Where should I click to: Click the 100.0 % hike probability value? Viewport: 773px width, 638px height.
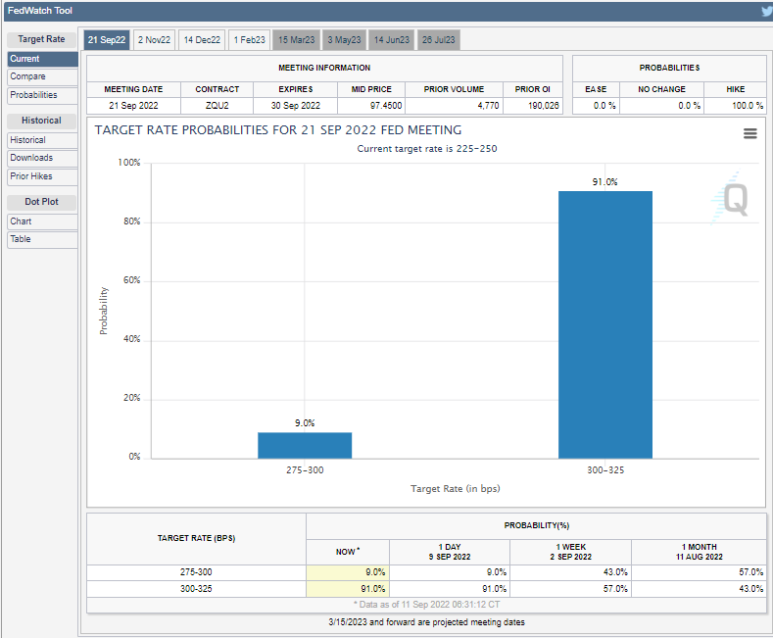click(747, 106)
